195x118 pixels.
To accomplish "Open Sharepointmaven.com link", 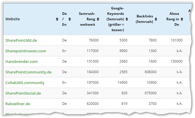I will coord(26,51).
